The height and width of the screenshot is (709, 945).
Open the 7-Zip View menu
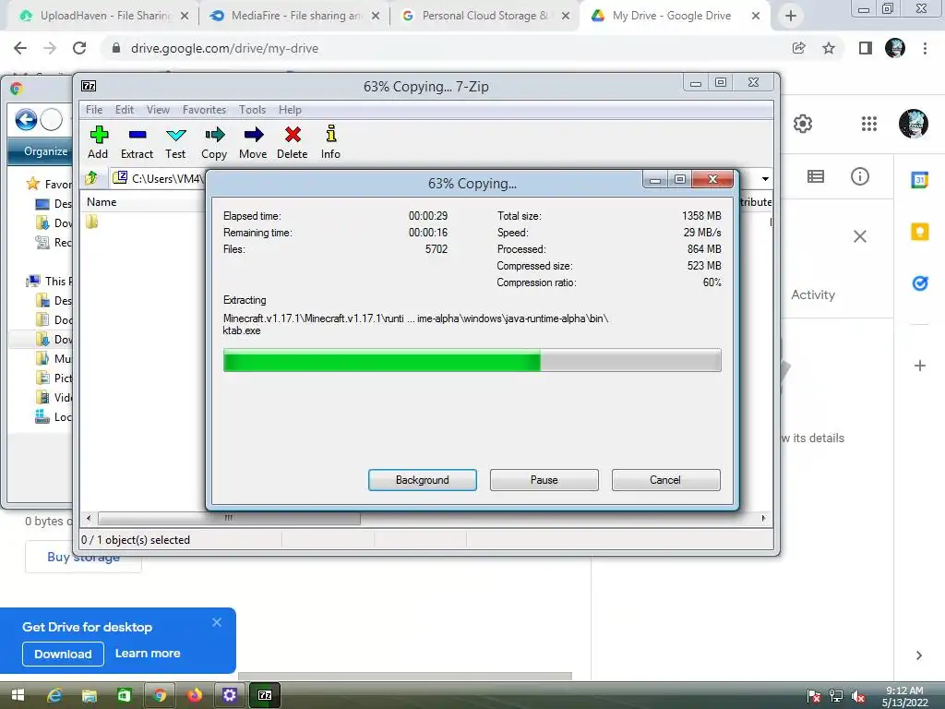158,110
